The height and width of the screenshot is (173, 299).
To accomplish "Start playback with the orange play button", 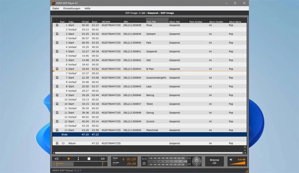I will pos(69,158).
